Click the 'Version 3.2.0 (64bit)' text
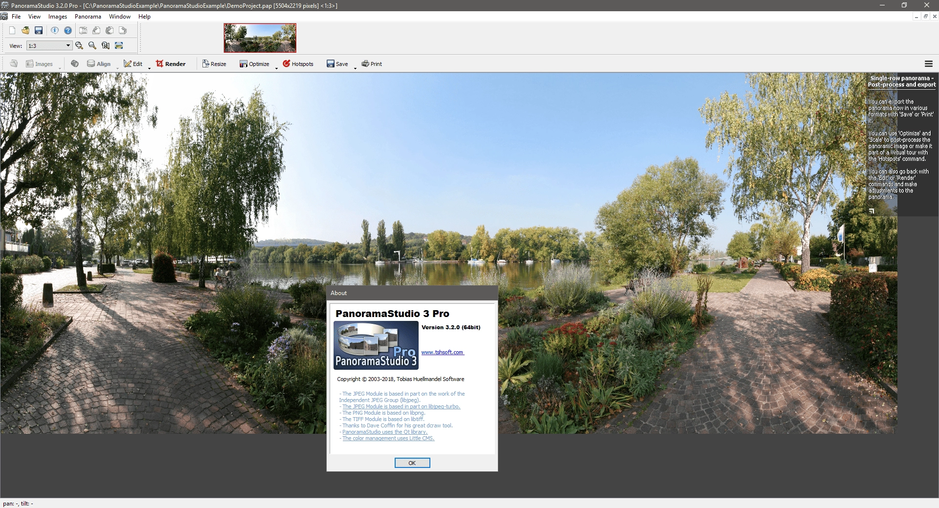 click(451, 327)
